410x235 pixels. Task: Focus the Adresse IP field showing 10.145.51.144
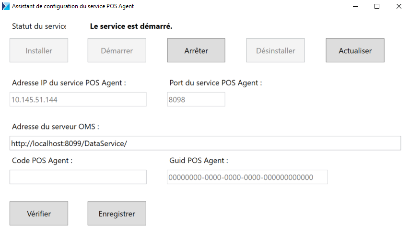tap(78, 99)
